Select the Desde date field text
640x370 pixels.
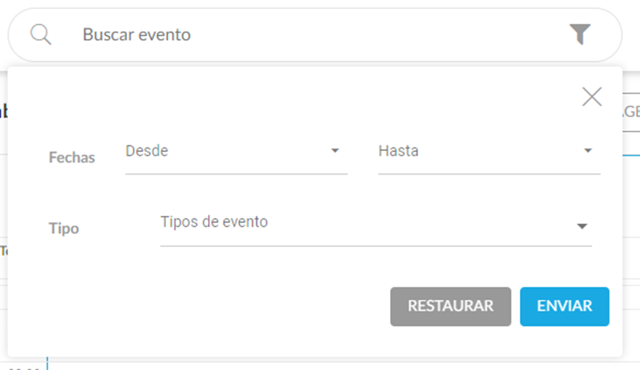coord(147,151)
